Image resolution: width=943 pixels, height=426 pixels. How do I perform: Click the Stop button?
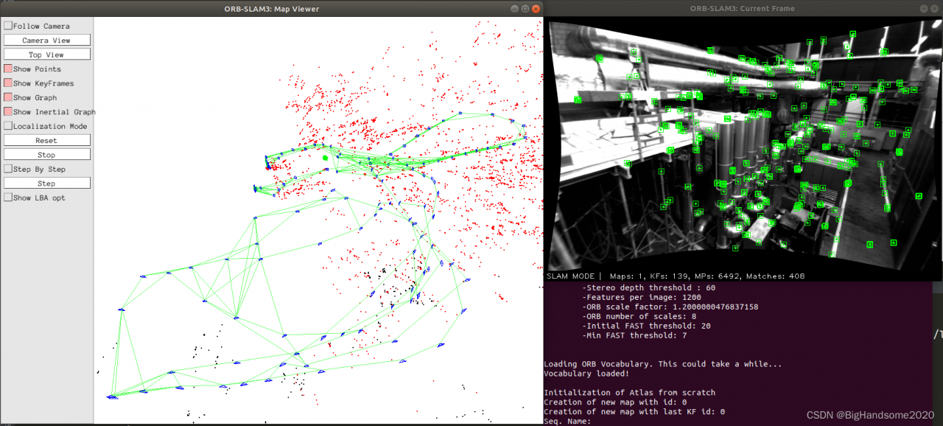click(46, 155)
